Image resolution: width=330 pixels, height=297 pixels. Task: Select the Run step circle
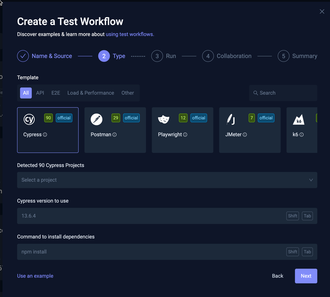[157, 56]
